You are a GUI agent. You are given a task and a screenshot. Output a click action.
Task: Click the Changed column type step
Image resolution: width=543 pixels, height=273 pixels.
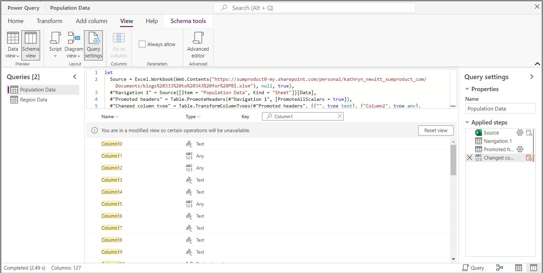pyautogui.click(x=499, y=158)
